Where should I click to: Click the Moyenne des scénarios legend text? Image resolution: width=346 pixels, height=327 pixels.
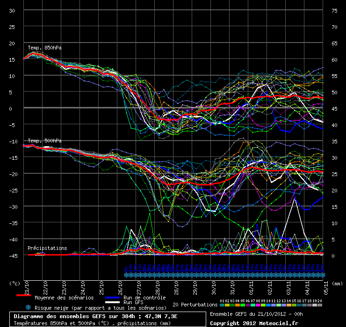point(64,298)
